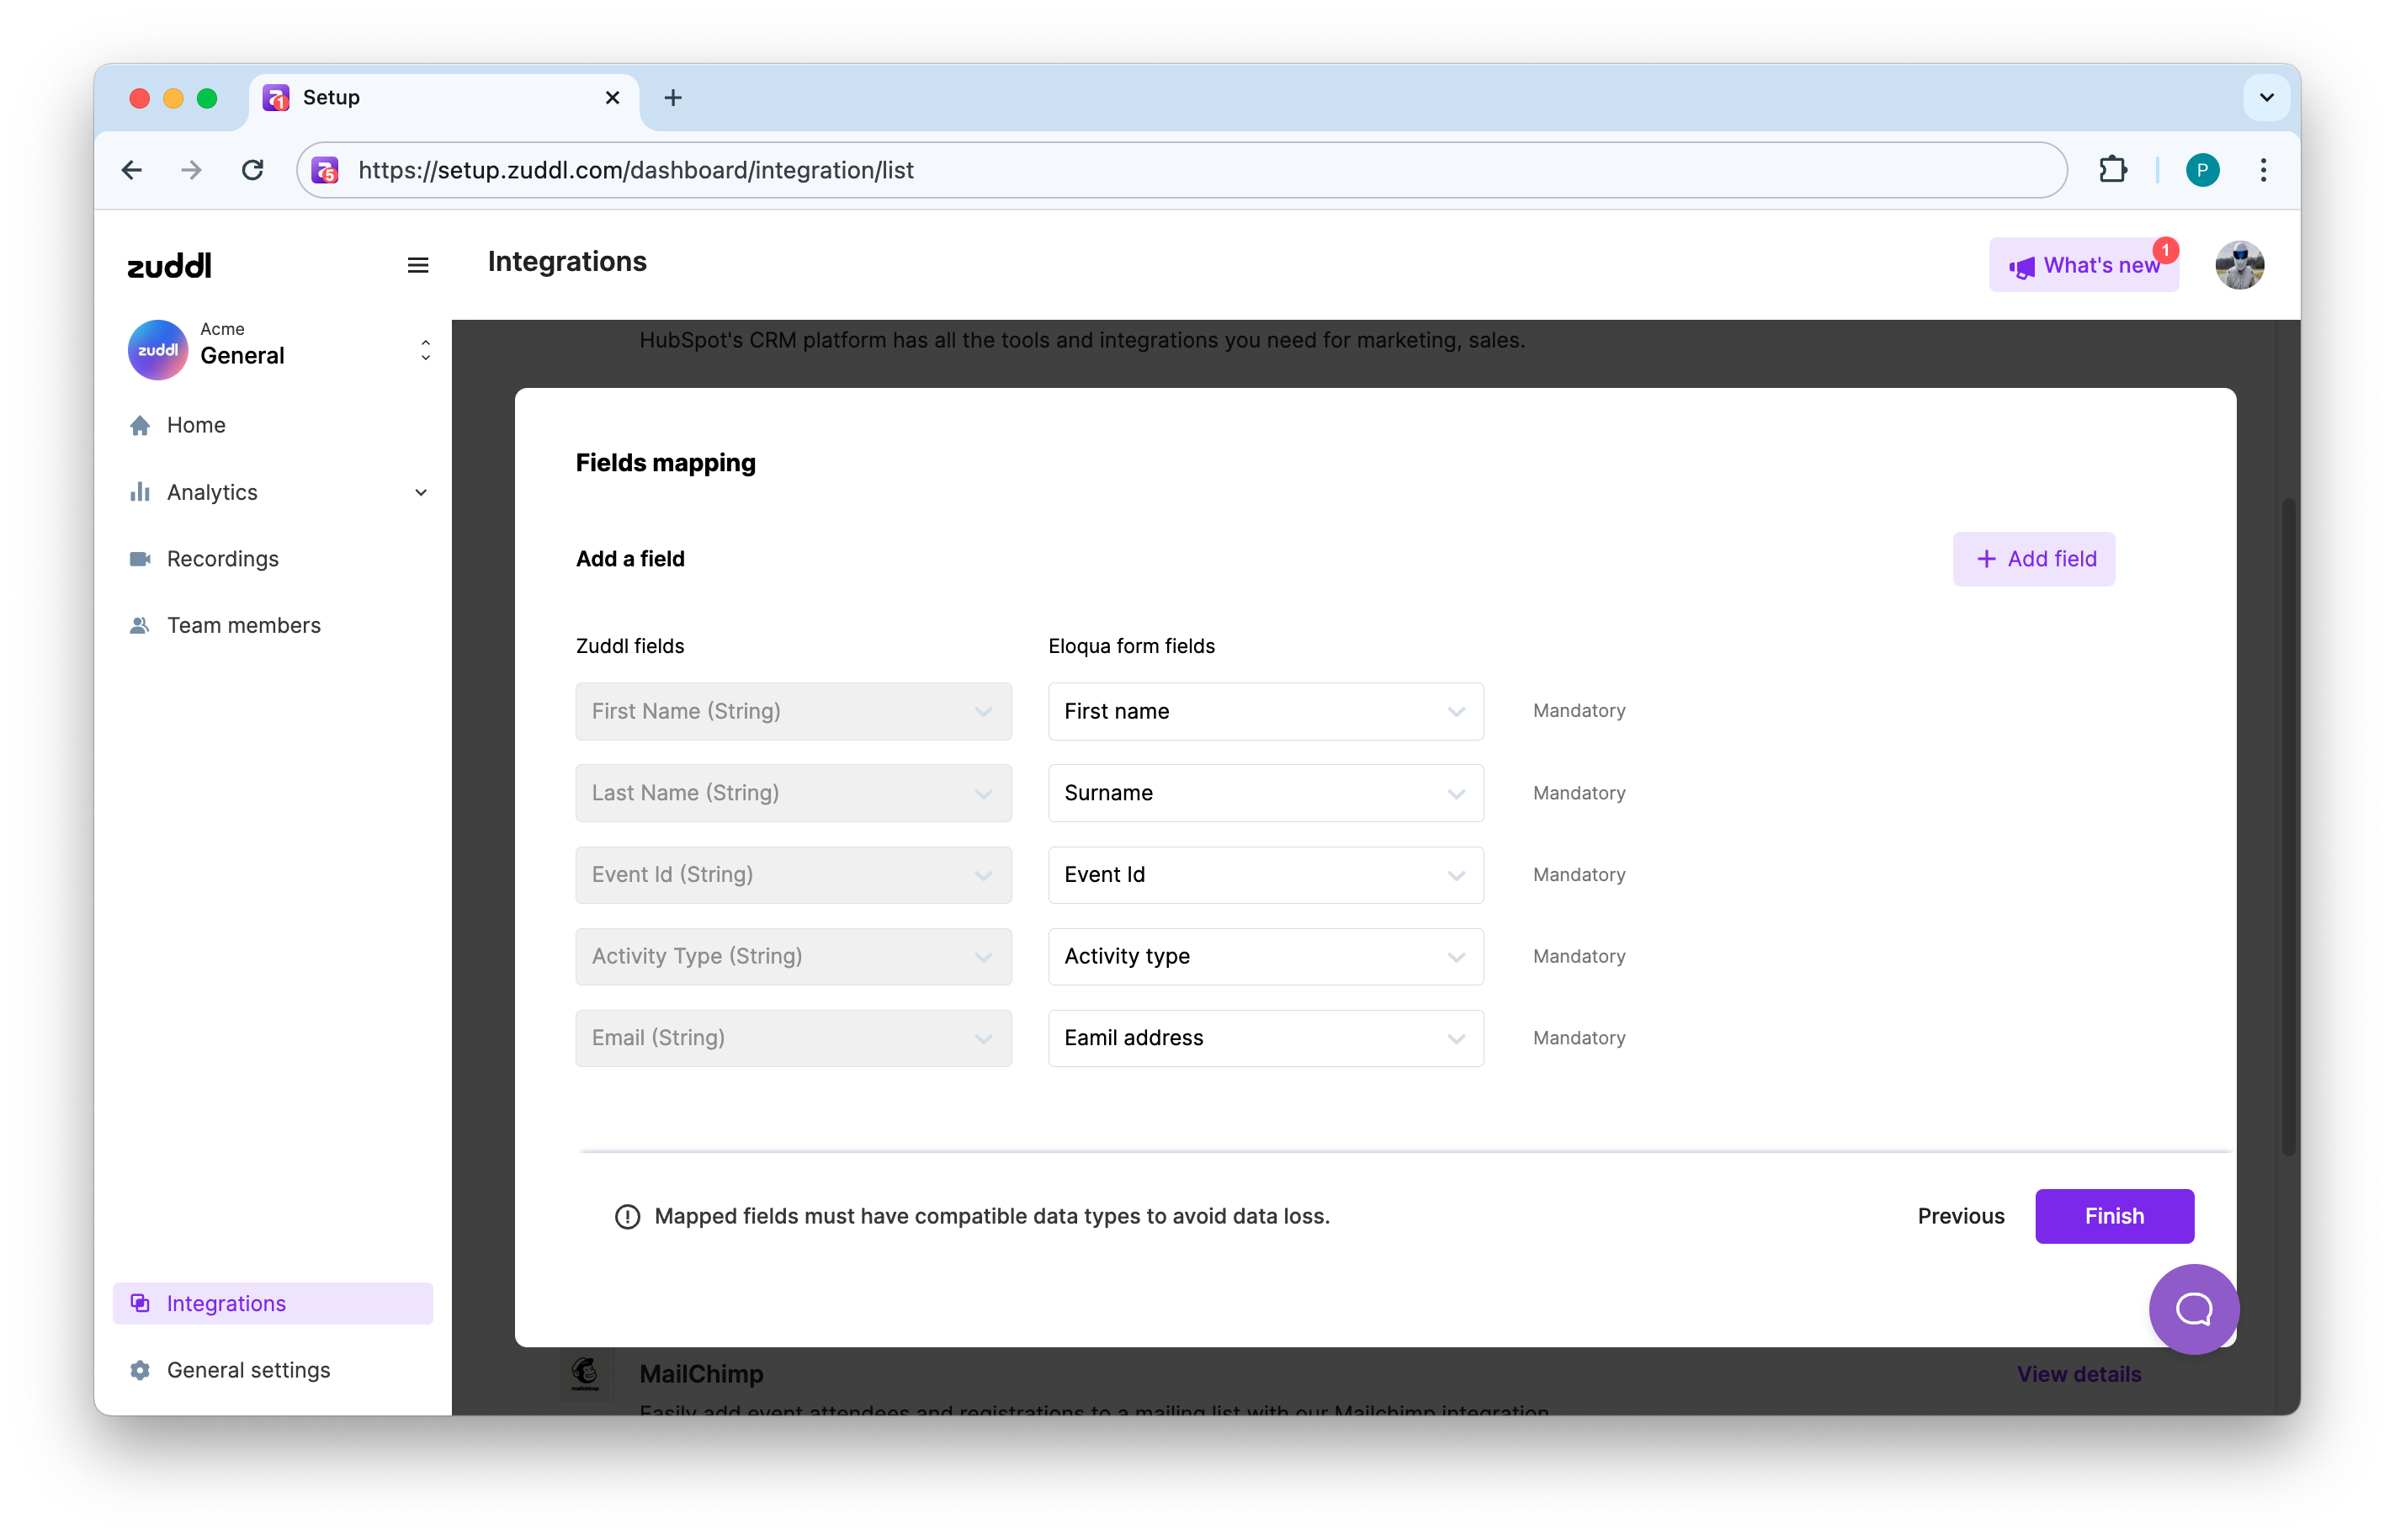Open Team members in sidebar

243,625
